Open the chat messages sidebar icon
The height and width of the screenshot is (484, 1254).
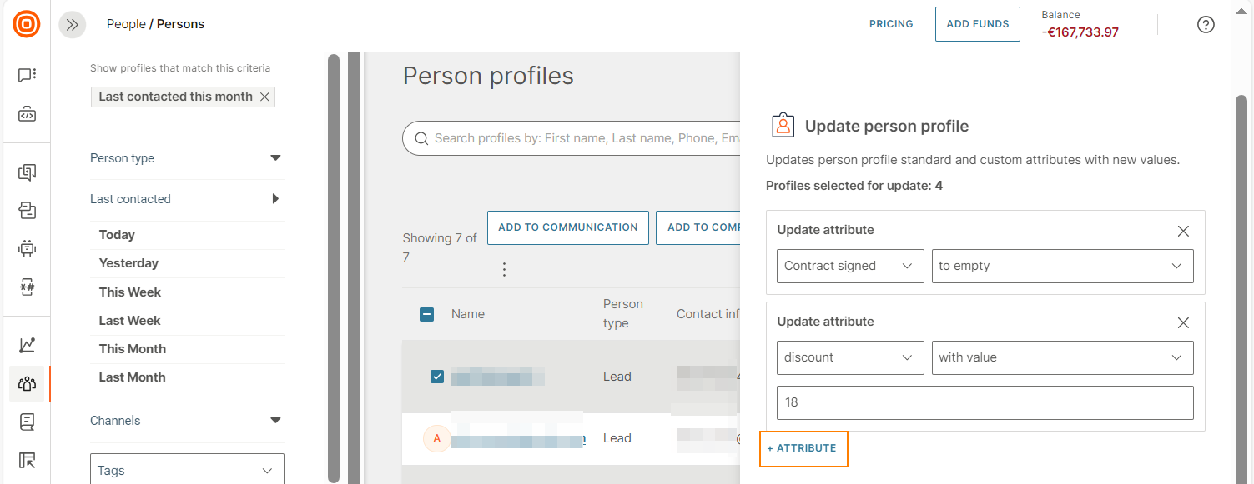coord(27,76)
